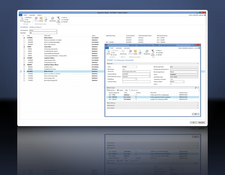This screenshot has width=225, height=175.
Task: Open Notizen in the main window ribbon
Action: (x=41, y=19)
